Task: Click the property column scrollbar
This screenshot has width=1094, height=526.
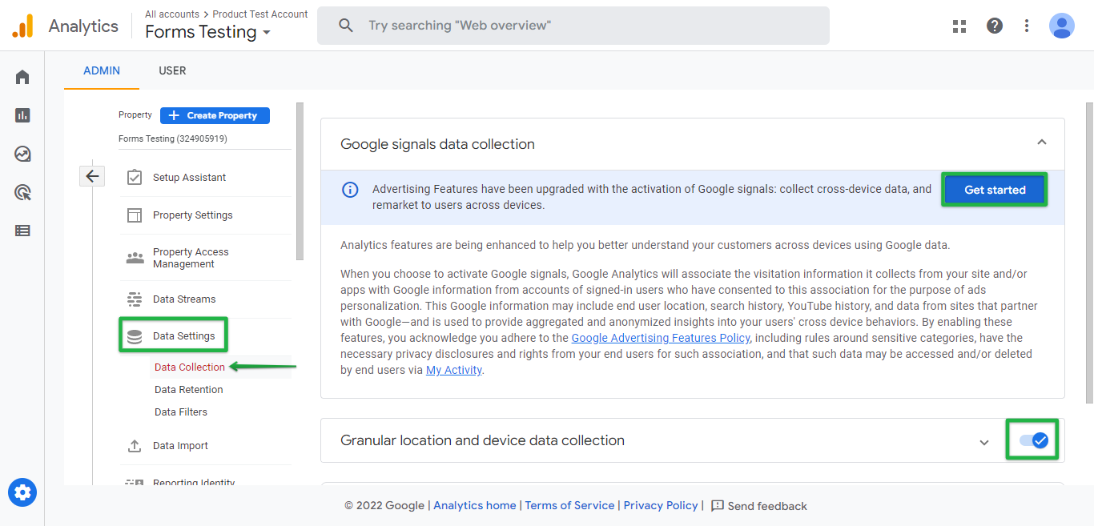Action: click(300, 181)
